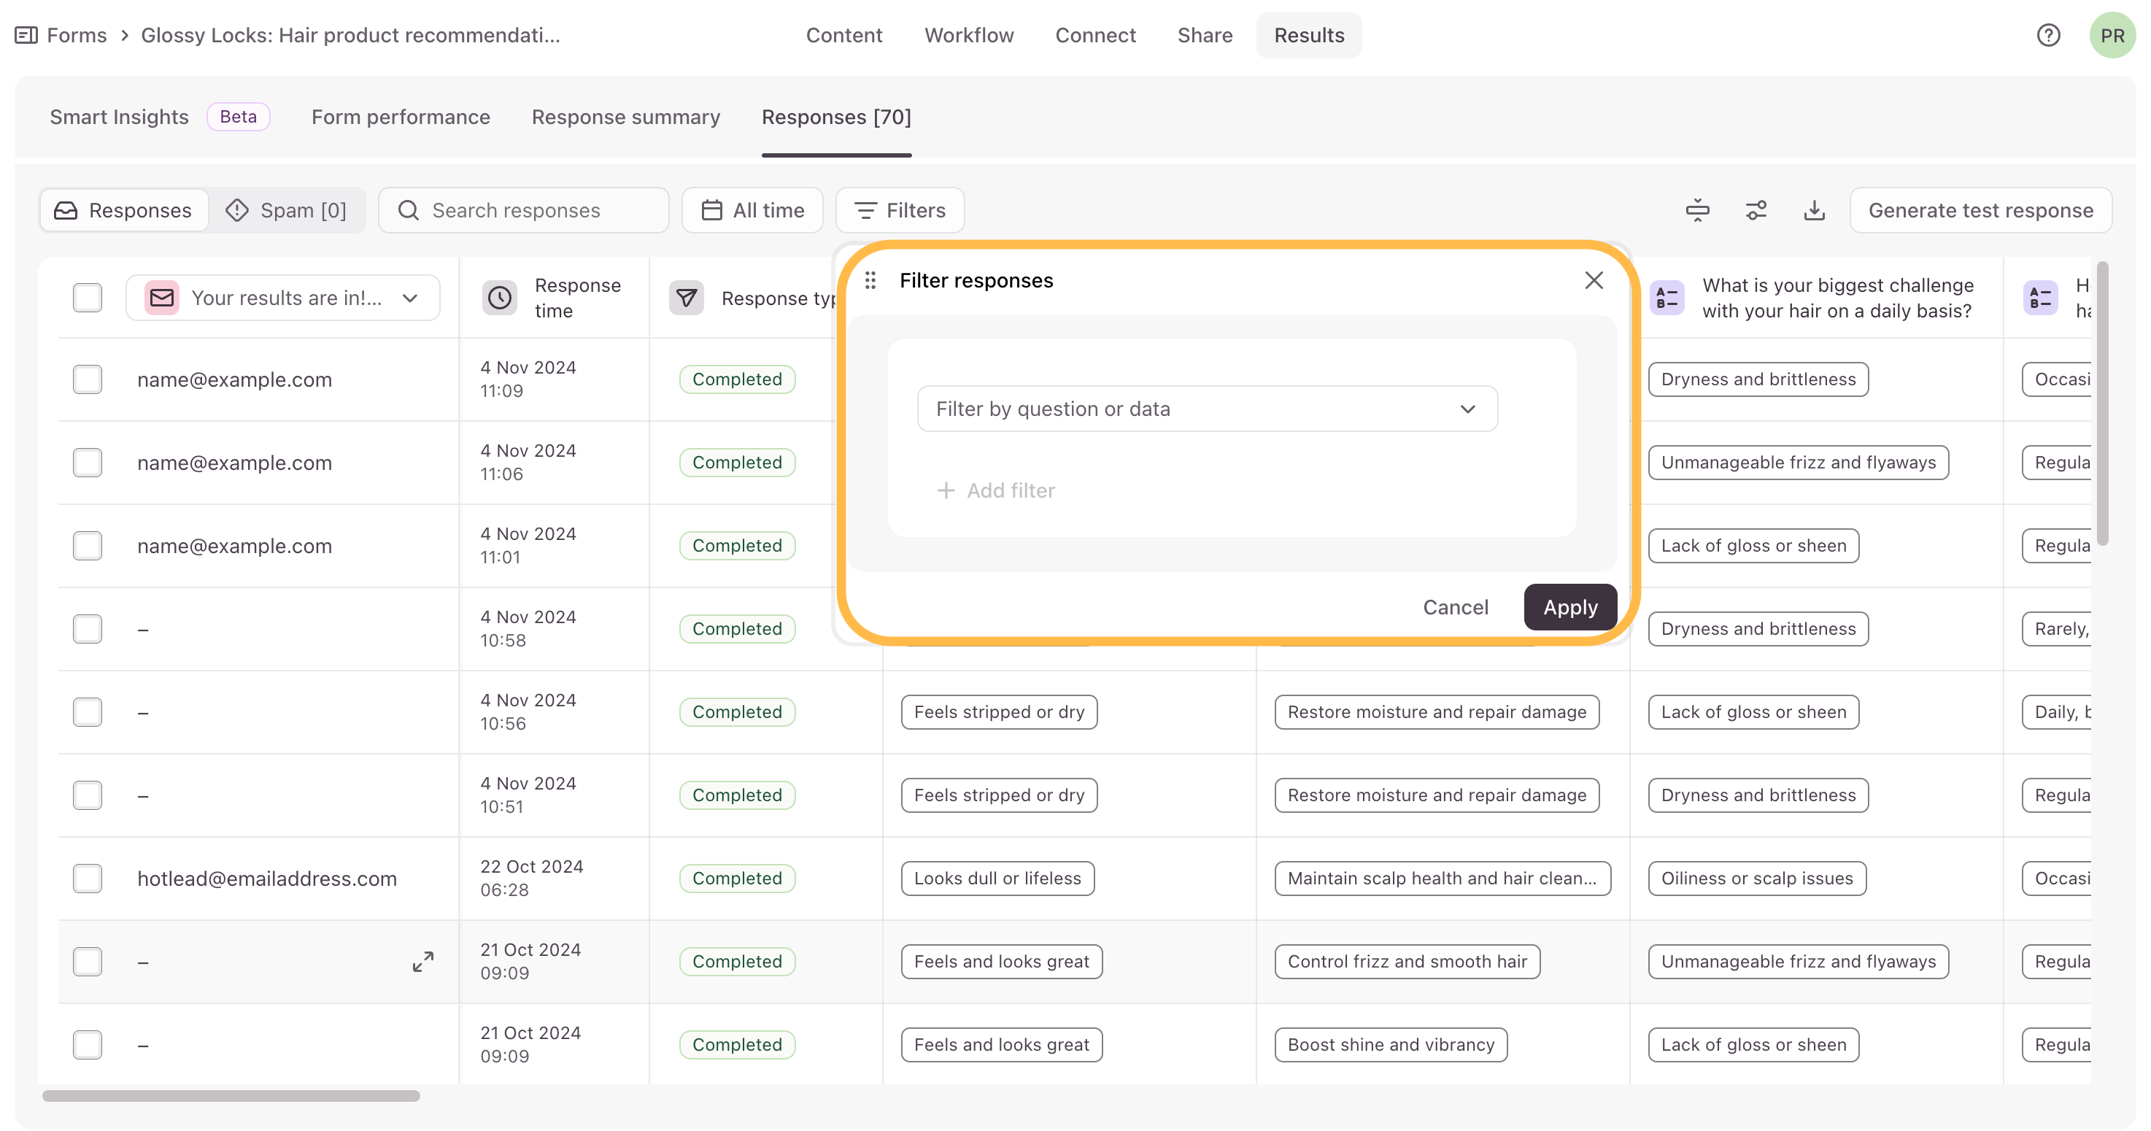Open the Connect tab

tap(1095, 35)
